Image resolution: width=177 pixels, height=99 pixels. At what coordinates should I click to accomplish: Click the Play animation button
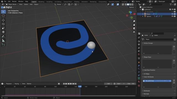71,84
